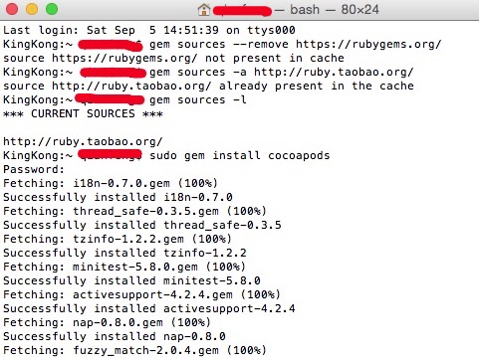Click the http://ruby.taobao.org/ URL in add command

tap(334, 72)
